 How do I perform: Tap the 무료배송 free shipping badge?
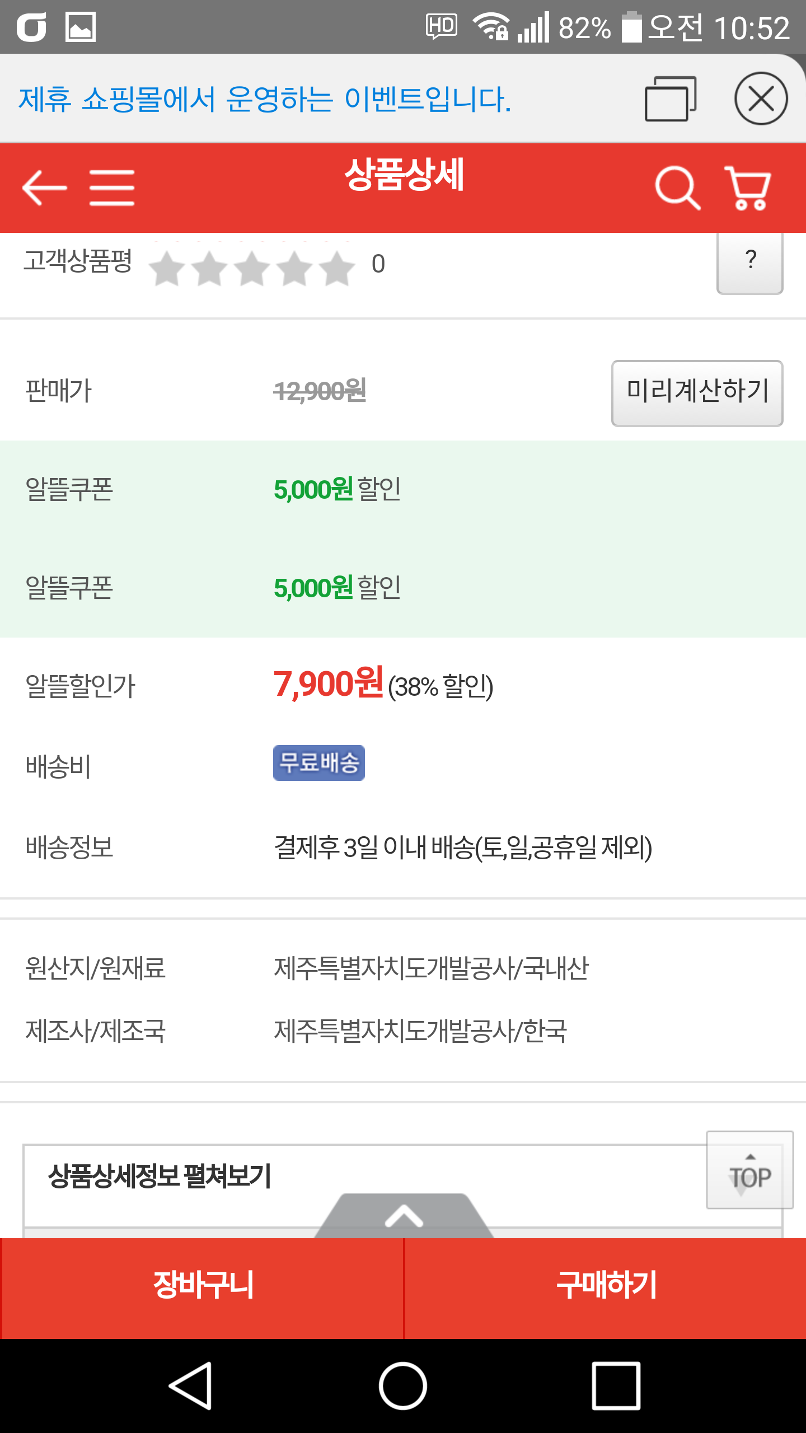pos(318,762)
